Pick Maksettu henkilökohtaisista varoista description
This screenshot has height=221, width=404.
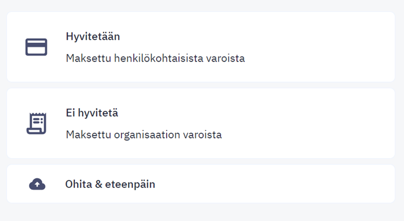155,58
